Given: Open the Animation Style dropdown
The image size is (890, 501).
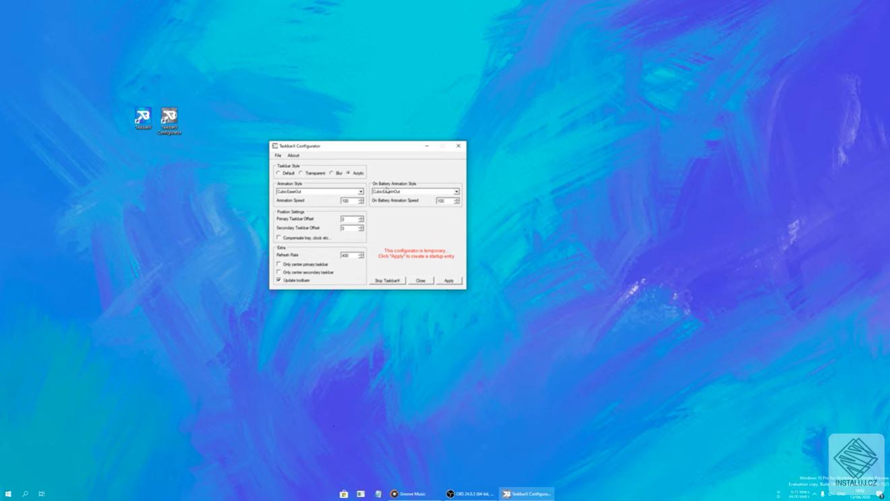Looking at the screenshot, I should pos(361,191).
